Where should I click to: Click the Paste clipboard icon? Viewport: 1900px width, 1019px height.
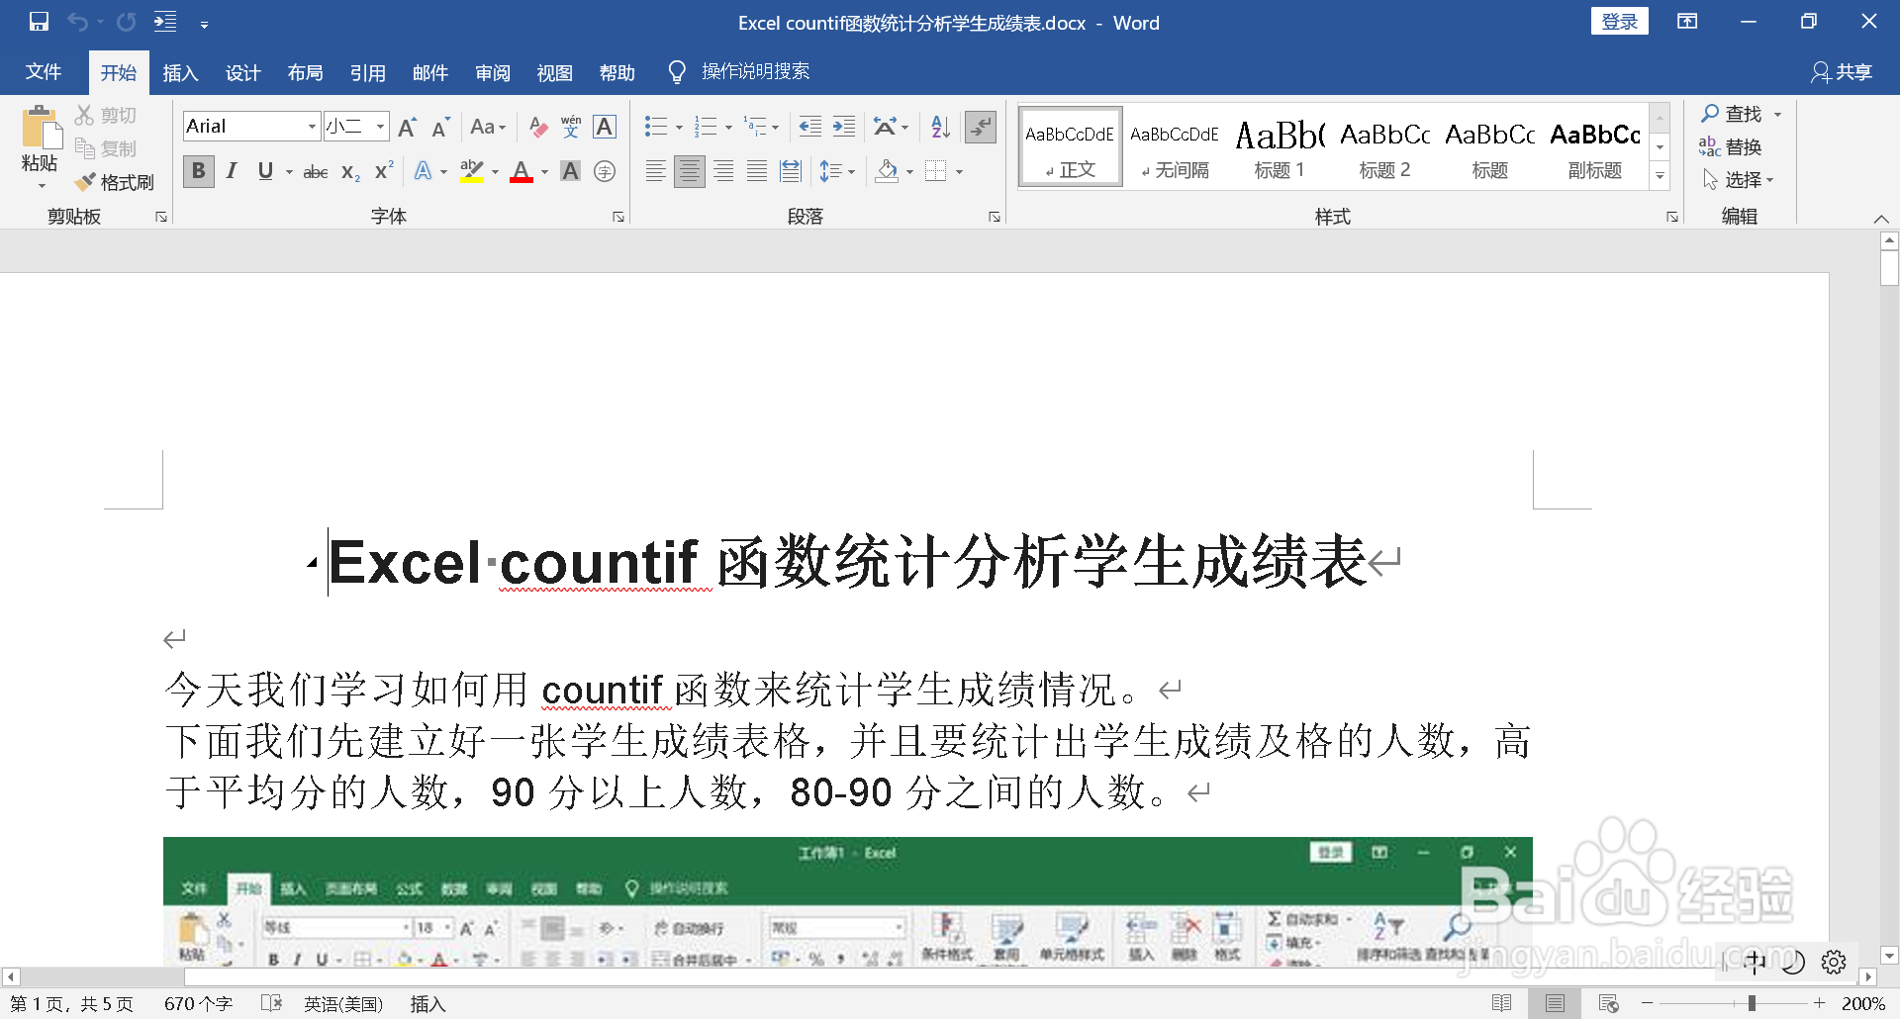coord(41,129)
